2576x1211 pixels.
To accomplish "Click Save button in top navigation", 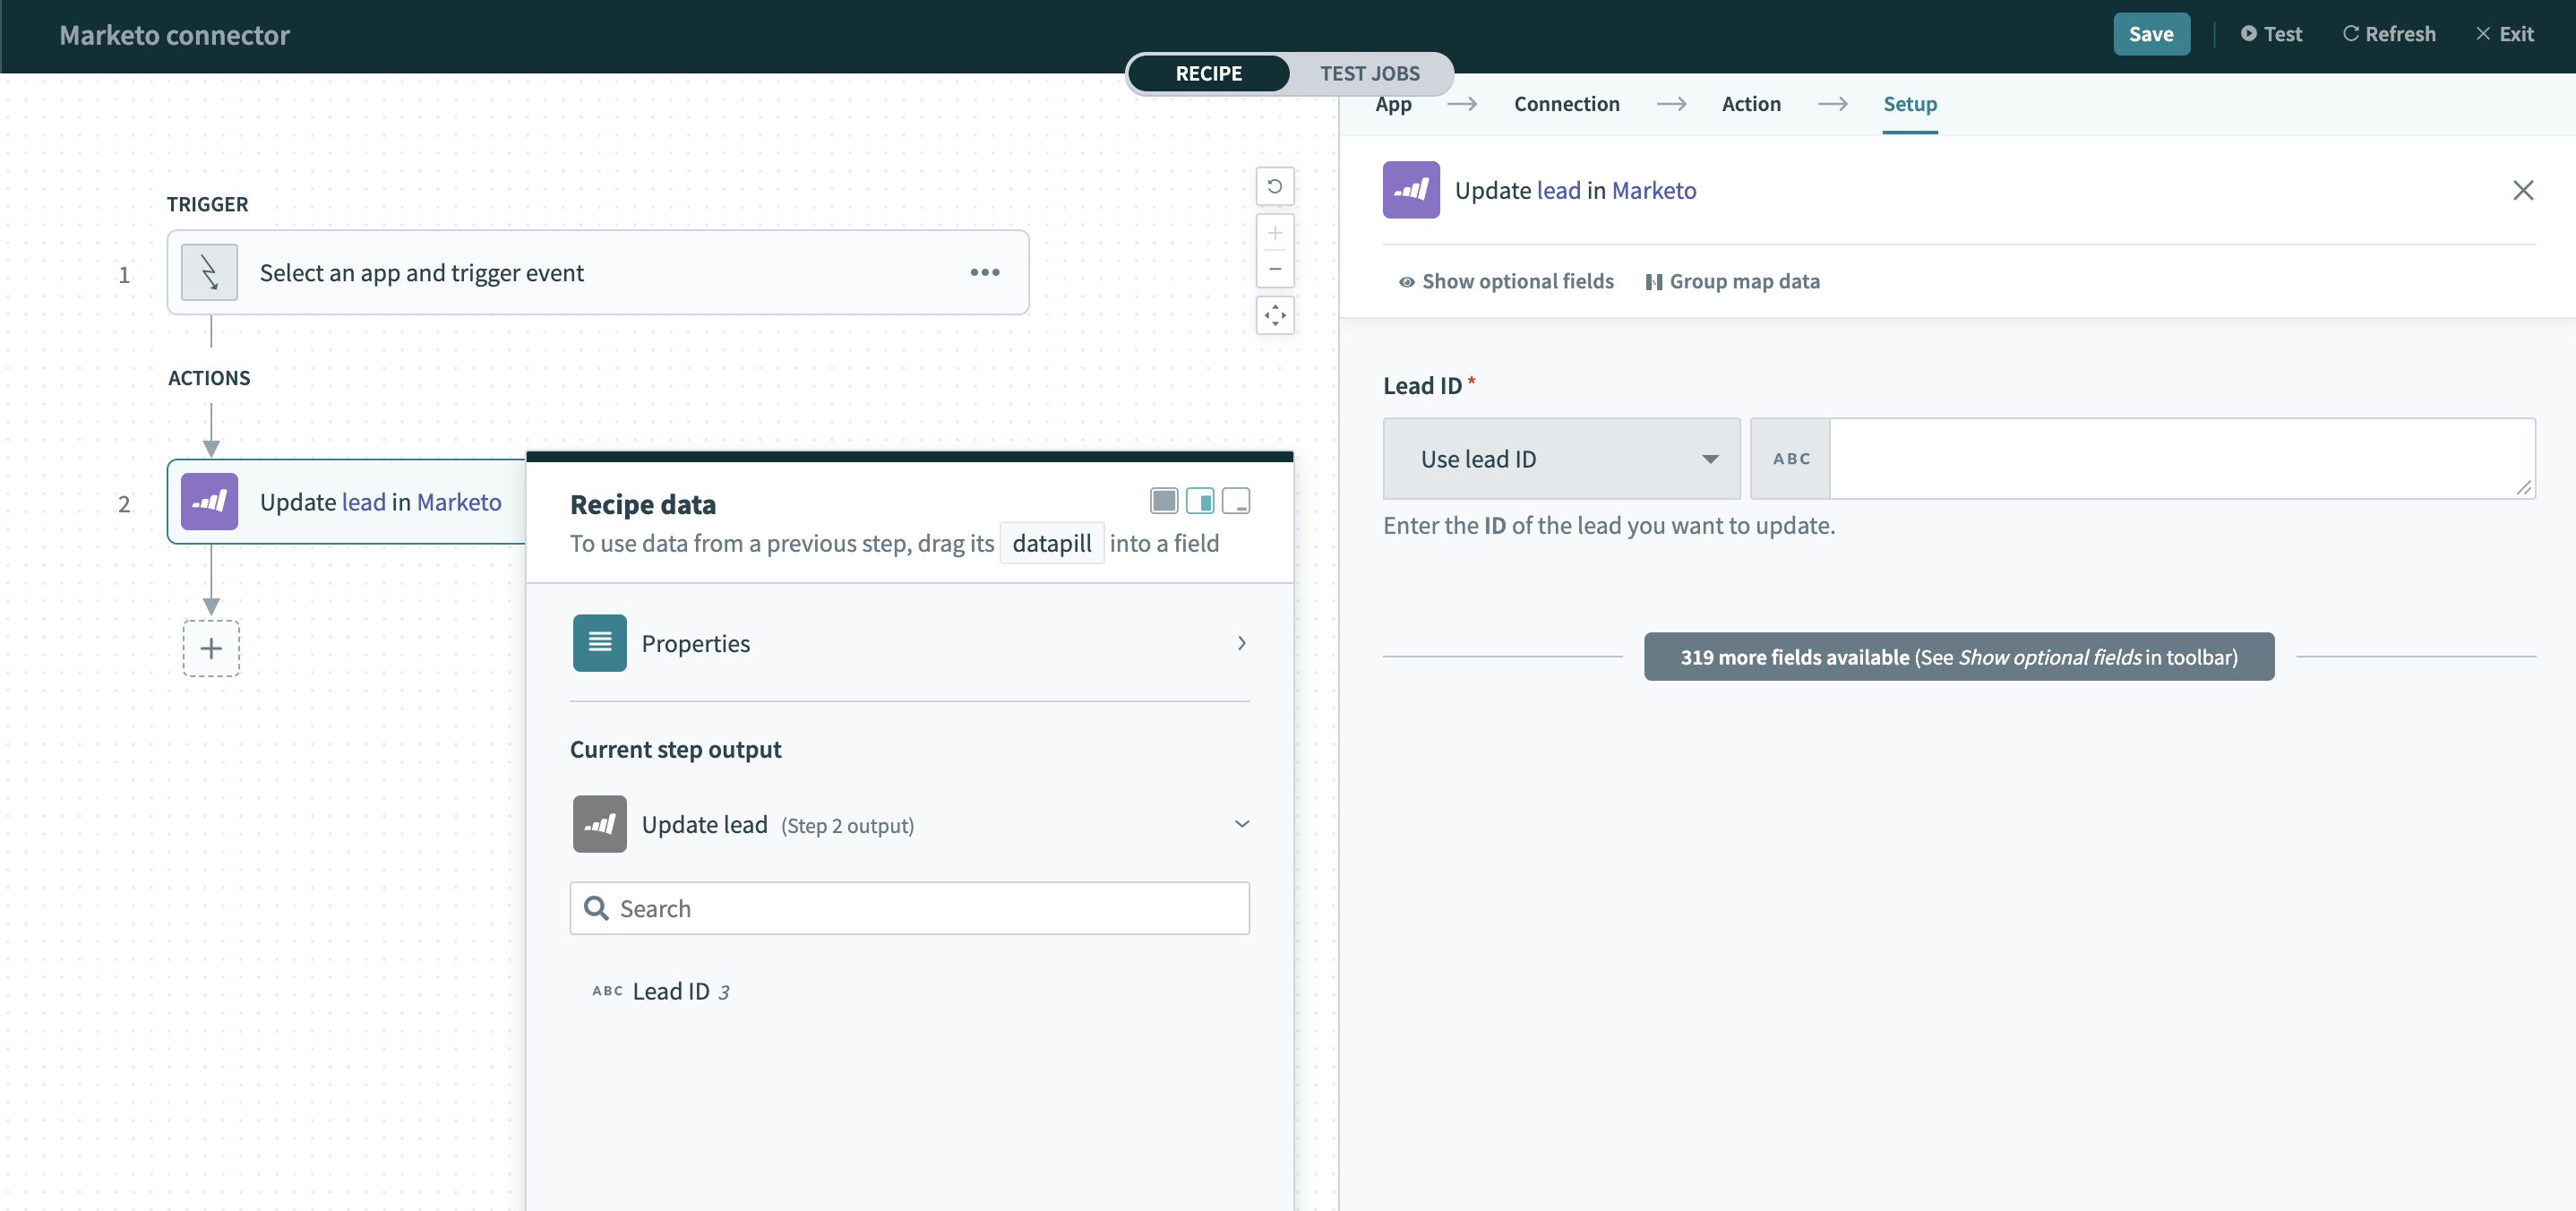I will (2151, 33).
